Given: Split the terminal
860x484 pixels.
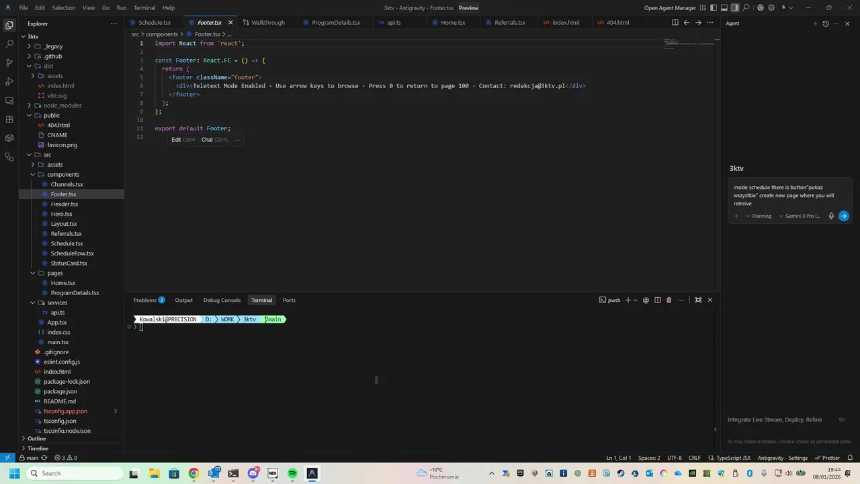Looking at the screenshot, I should [658, 300].
